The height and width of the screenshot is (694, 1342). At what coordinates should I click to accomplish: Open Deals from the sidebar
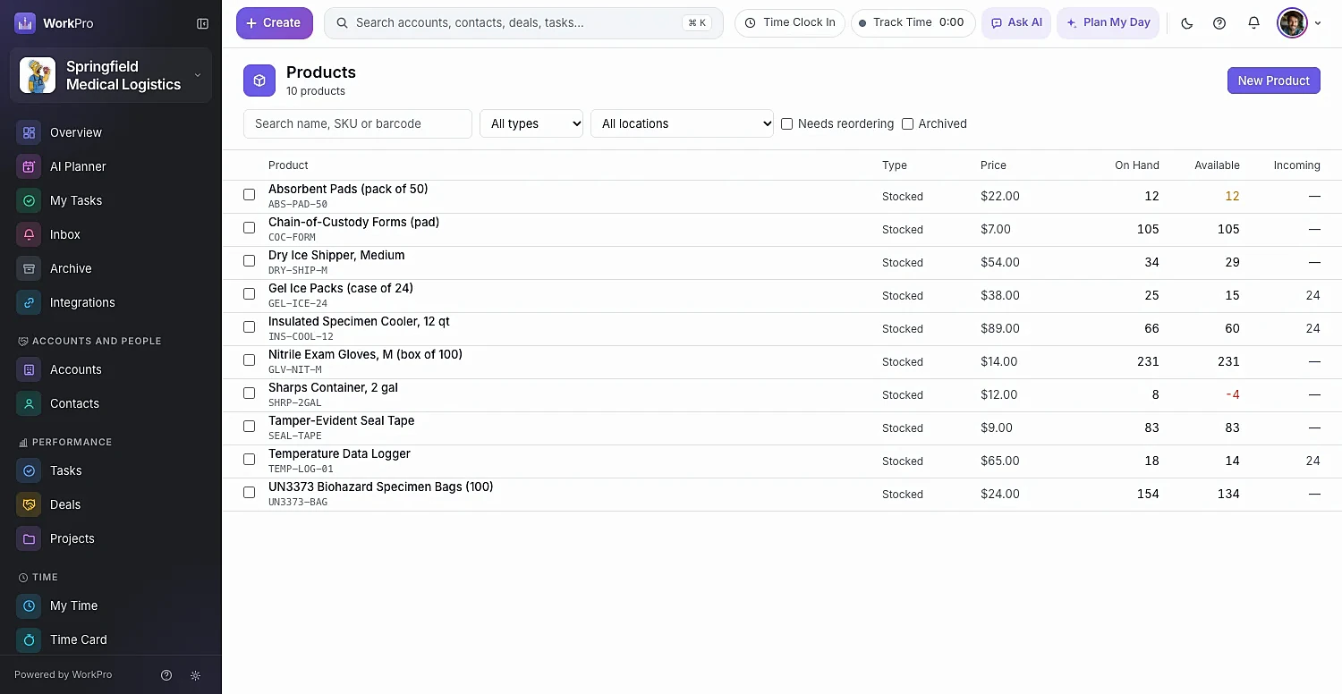[x=111, y=504]
